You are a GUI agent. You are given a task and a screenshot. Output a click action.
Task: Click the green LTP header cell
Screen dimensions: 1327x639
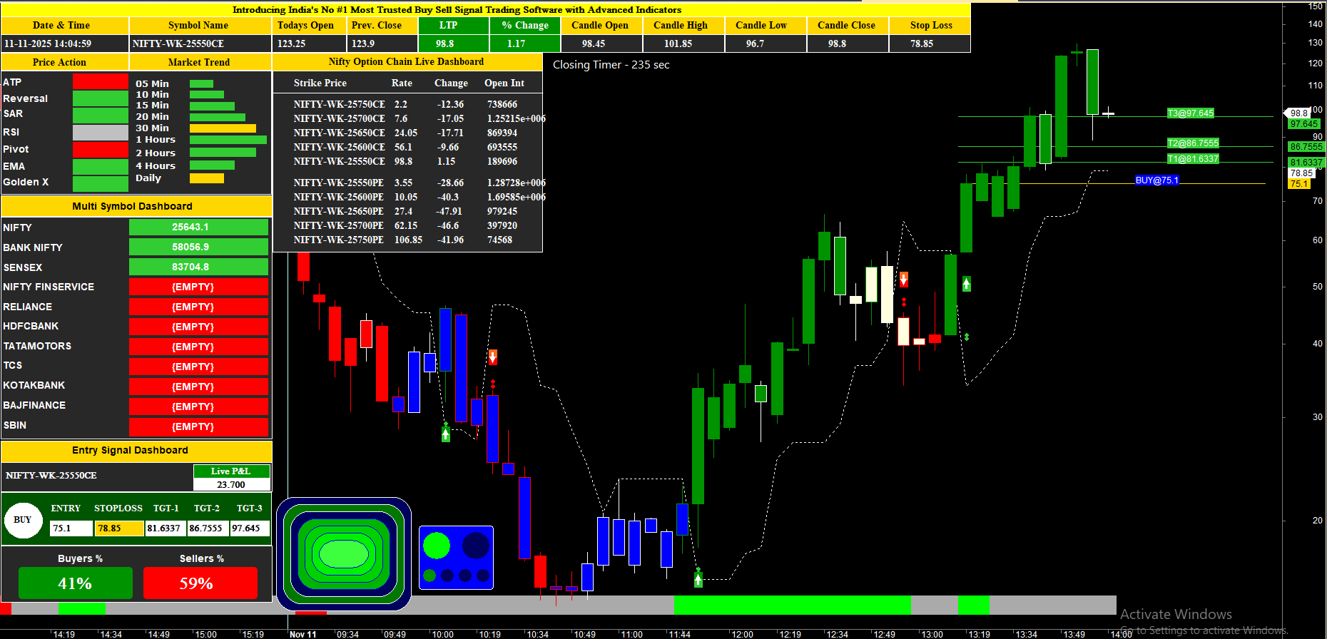(x=454, y=25)
